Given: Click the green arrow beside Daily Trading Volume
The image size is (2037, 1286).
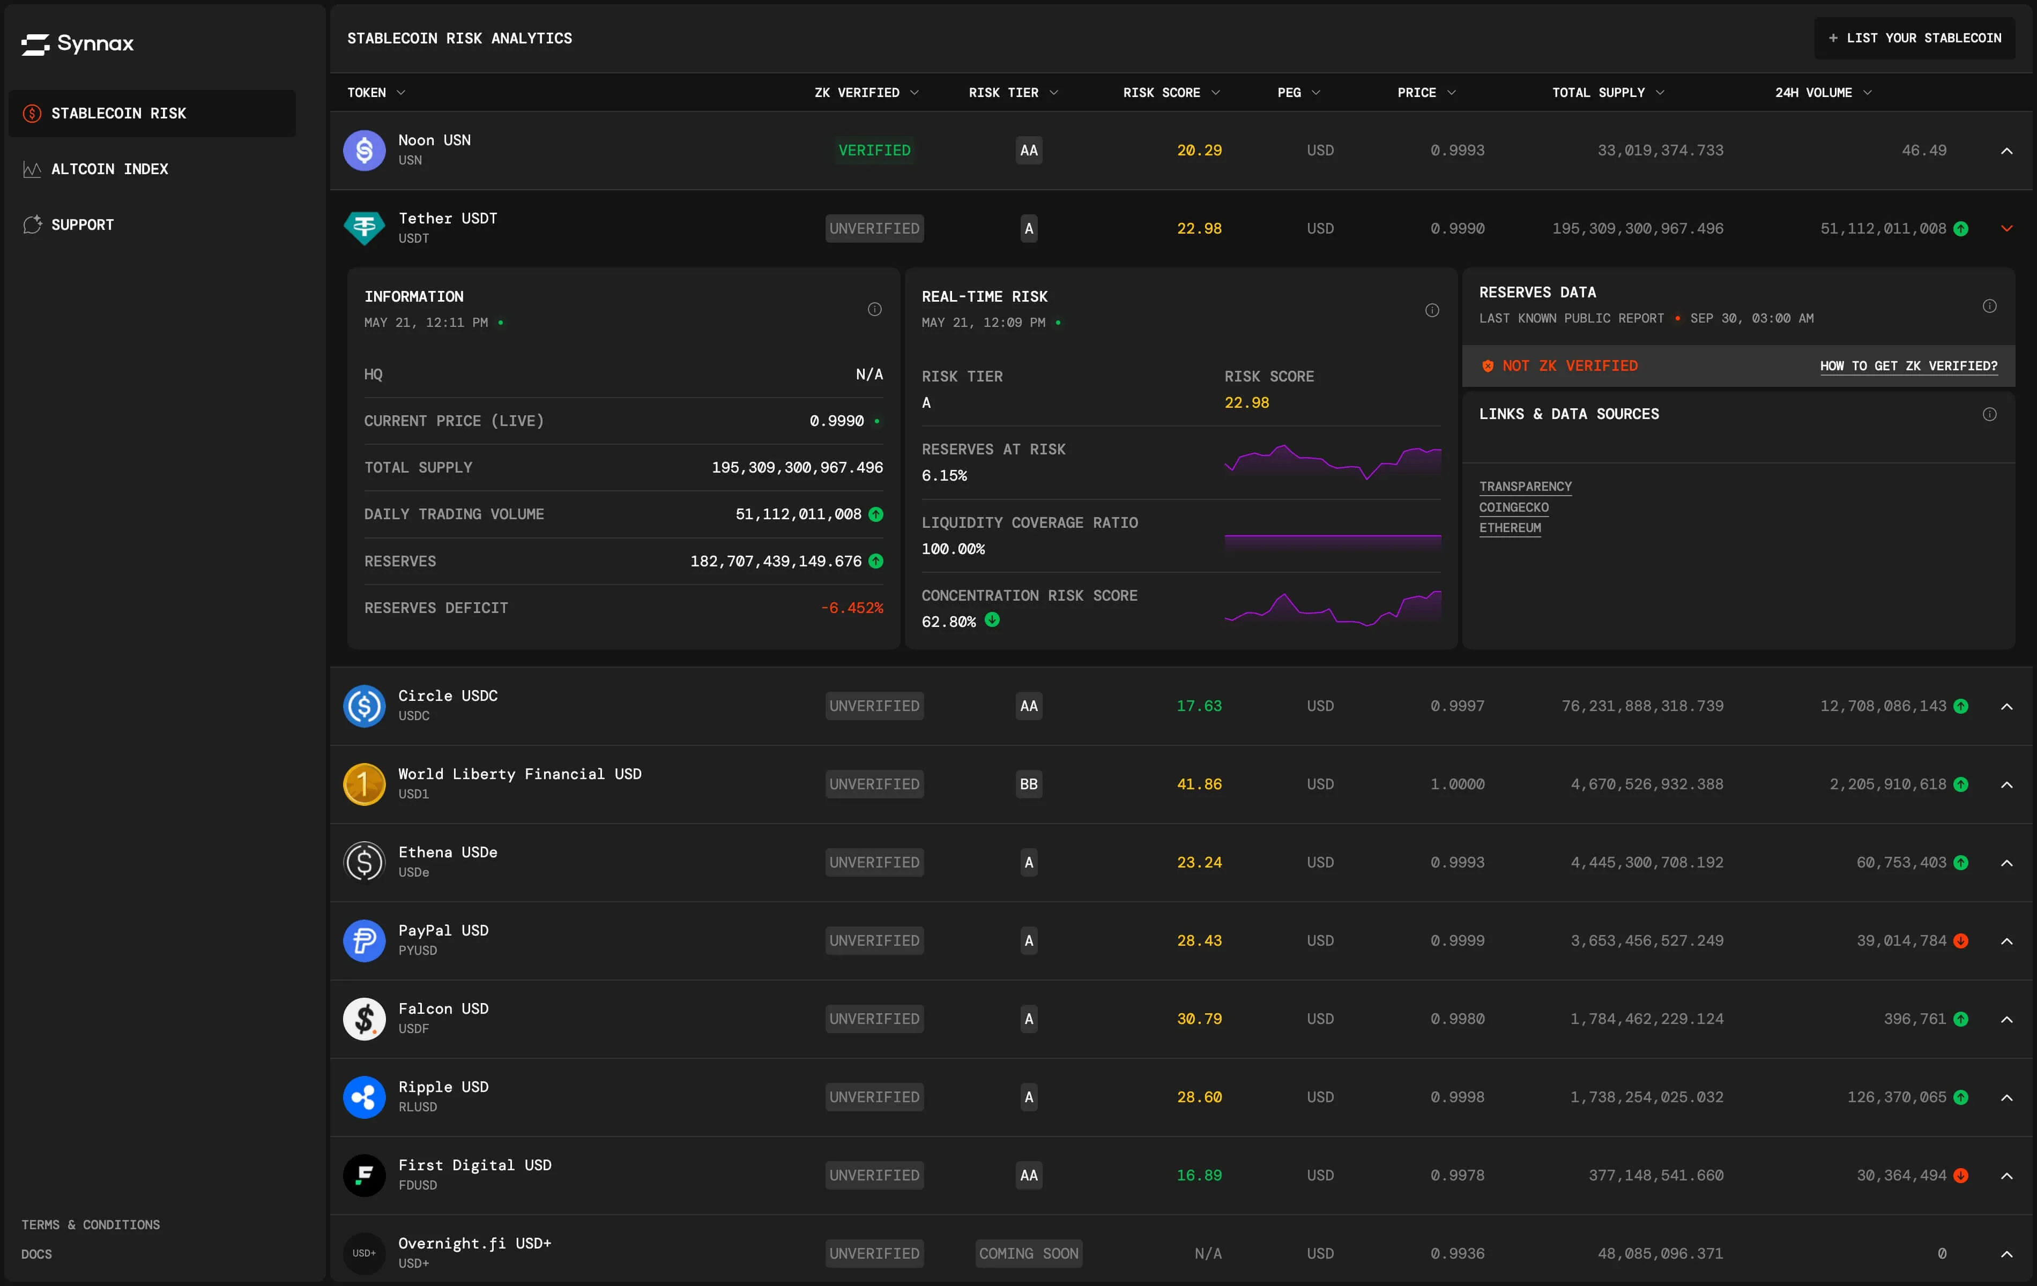Looking at the screenshot, I should pyautogui.click(x=876, y=514).
